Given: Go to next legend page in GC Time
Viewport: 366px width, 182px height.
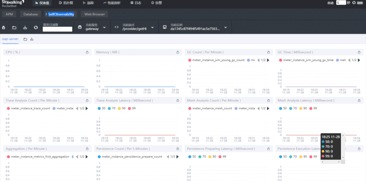Looking at the screenshot, I should click(x=359, y=60).
